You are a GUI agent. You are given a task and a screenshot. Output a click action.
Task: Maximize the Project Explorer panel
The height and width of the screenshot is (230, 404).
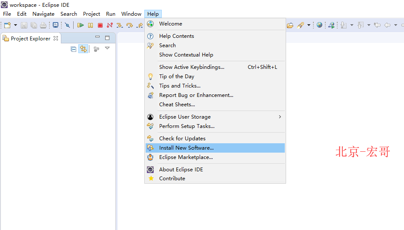click(107, 38)
